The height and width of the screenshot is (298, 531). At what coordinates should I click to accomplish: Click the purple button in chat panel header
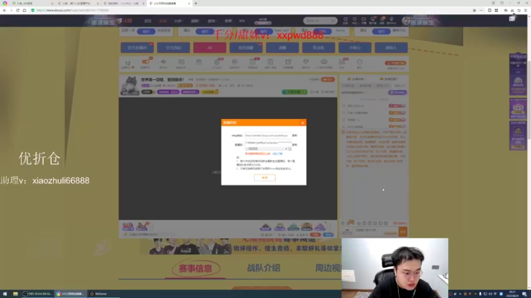(398, 93)
